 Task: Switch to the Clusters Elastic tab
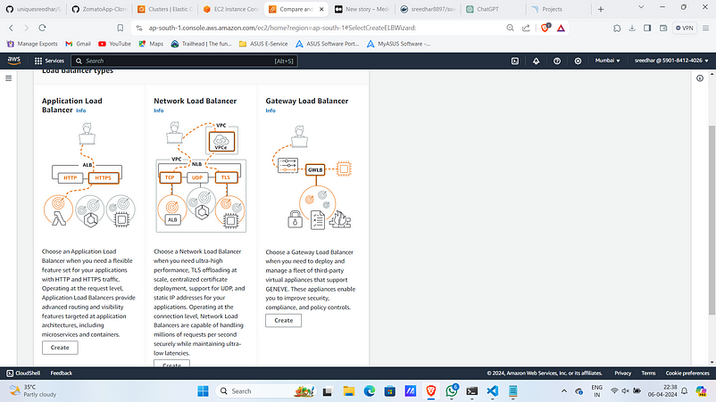pyautogui.click(x=165, y=9)
